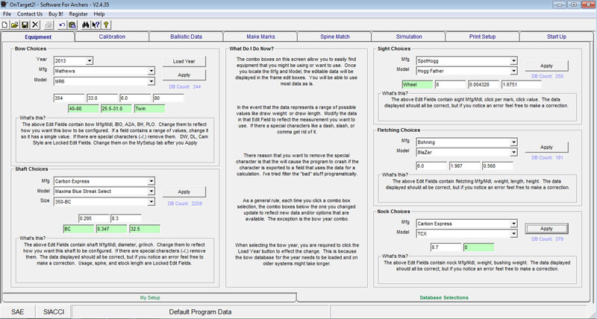Select the Equipment tab

coord(38,37)
